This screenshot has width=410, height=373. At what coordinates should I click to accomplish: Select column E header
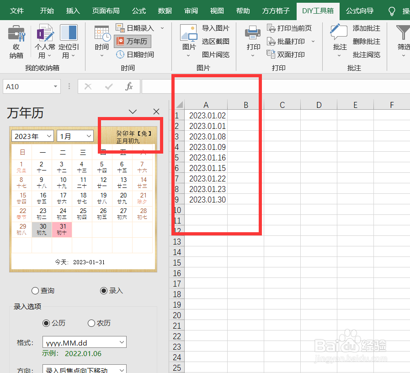pyautogui.click(x=355, y=105)
